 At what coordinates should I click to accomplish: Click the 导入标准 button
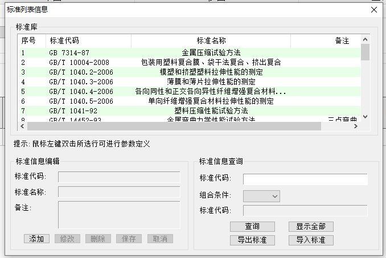click(310, 240)
